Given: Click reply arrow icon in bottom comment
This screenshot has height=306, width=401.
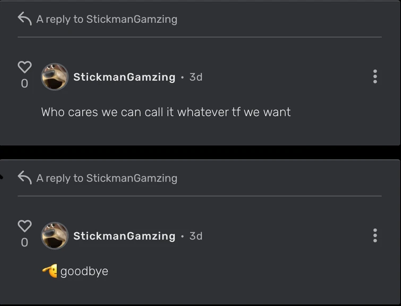Looking at the screenshot, I should coord(24,177).
